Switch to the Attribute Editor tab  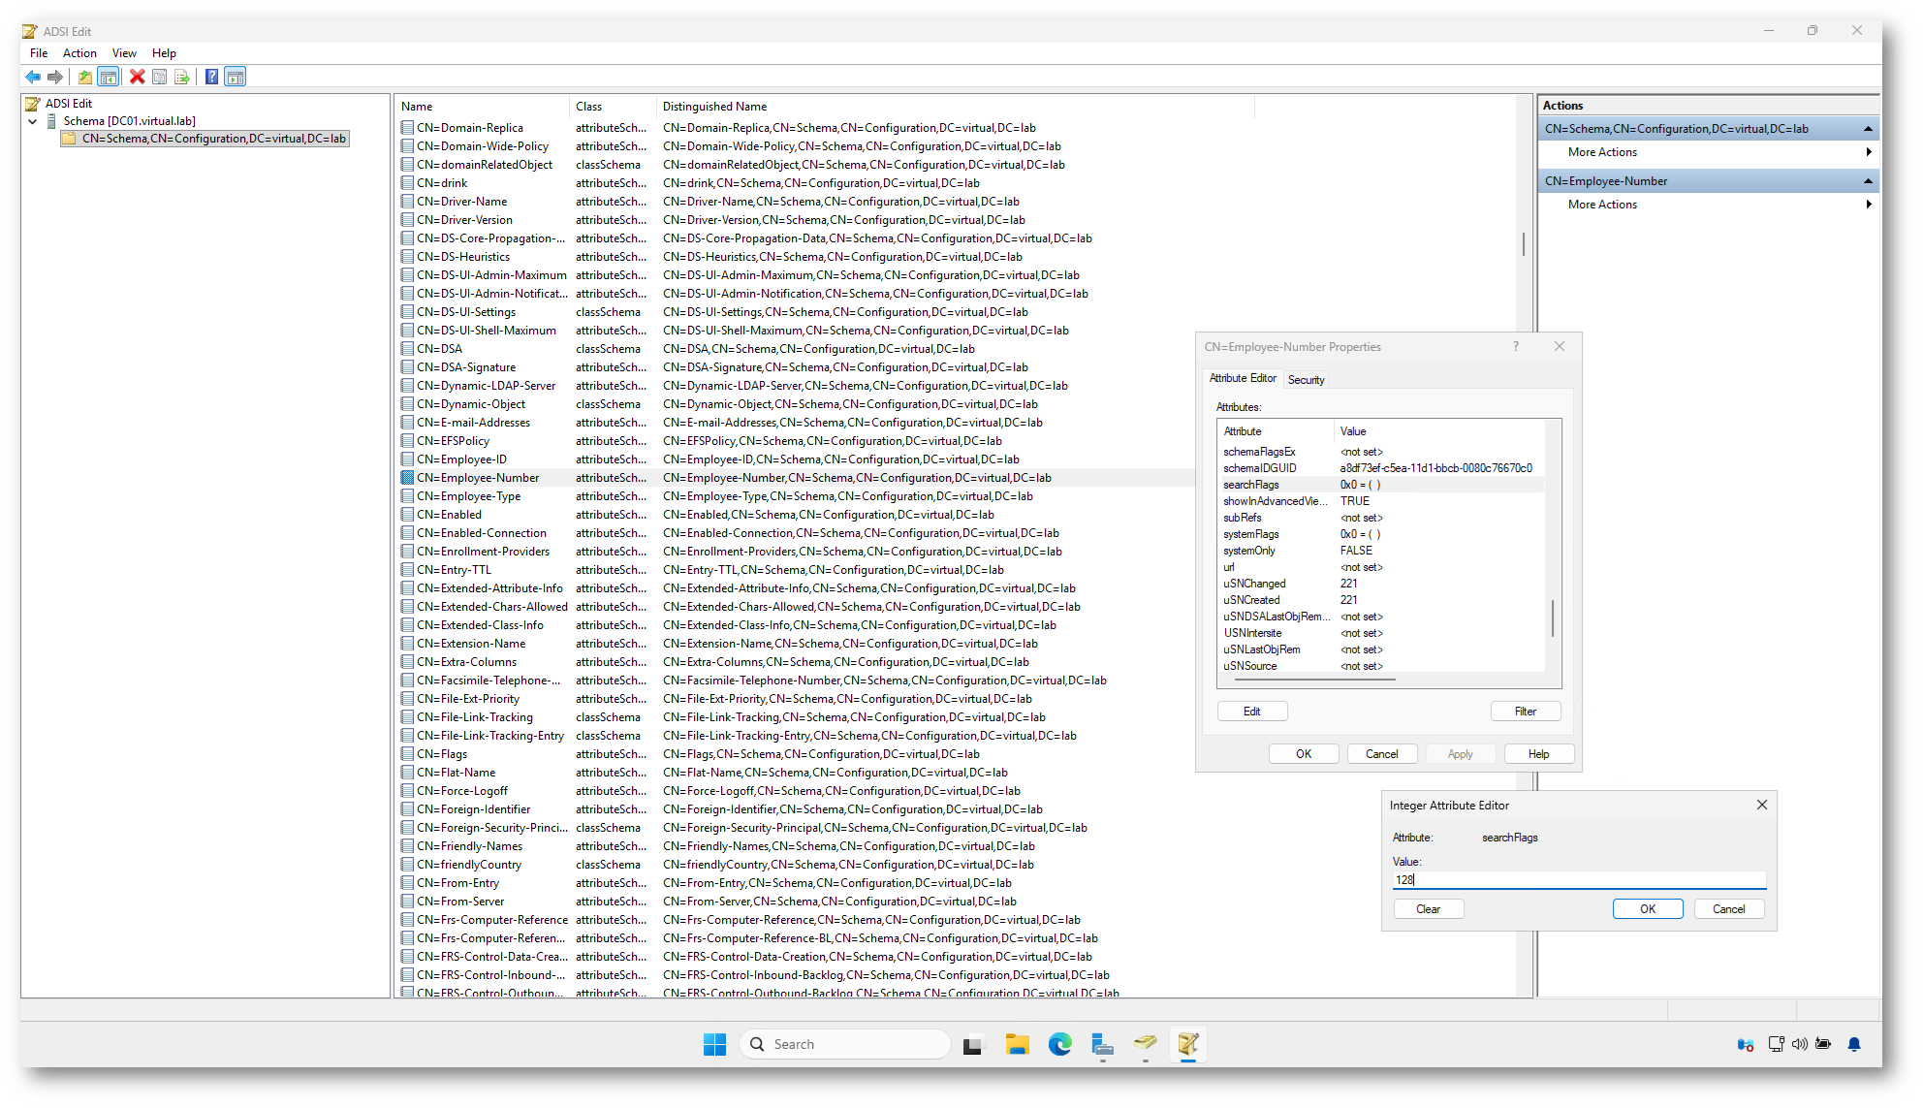[x=1243, y=378]
